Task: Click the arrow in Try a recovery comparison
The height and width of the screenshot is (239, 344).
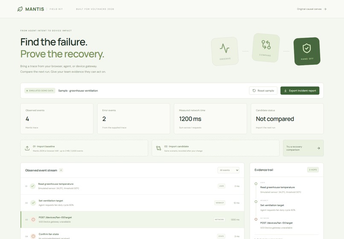Action: click(x=318, y=148)
